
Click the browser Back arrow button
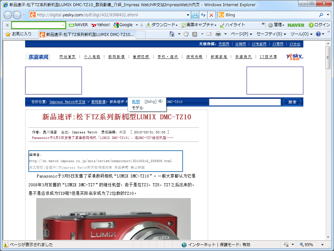click(x=8, y=15)
